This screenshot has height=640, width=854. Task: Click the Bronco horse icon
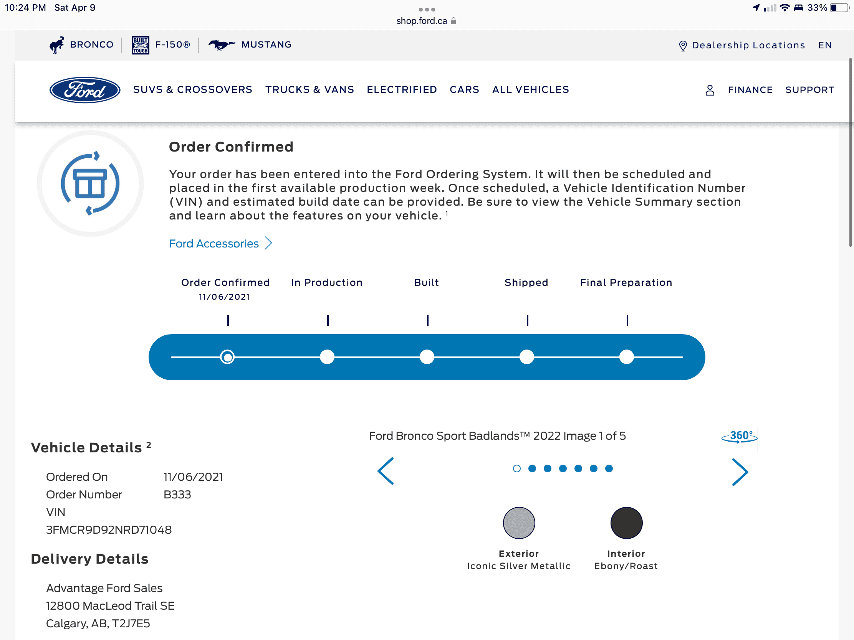tap(57, 45)
